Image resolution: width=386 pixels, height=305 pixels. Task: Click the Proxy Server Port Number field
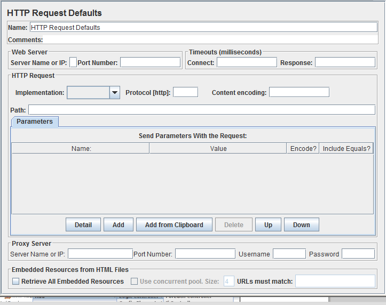click(206, 254)
